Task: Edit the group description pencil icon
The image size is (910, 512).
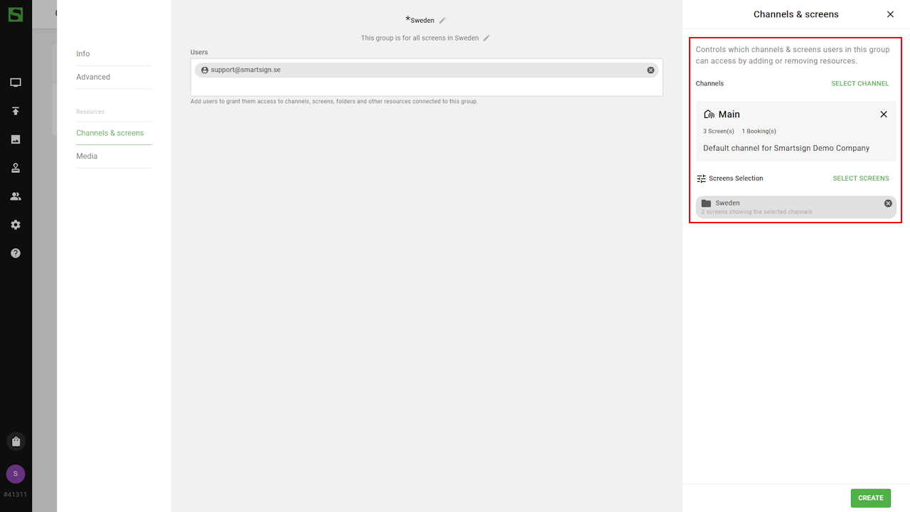Action: pyautogui.click(x=487, y=38)
